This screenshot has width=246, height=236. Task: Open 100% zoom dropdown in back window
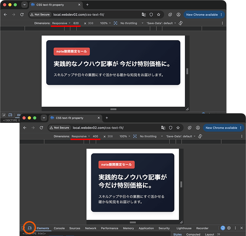pyautogui.click(x=105, y=23)
